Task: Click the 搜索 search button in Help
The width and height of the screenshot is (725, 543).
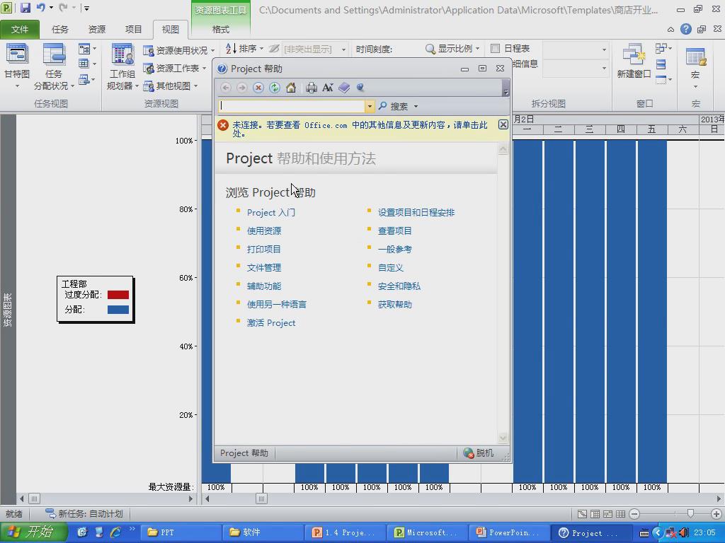Action: (394, 107)
